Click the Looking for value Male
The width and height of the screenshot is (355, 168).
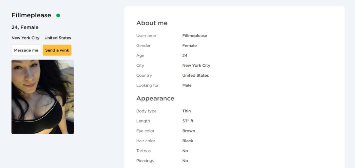[x=187, y=85]
